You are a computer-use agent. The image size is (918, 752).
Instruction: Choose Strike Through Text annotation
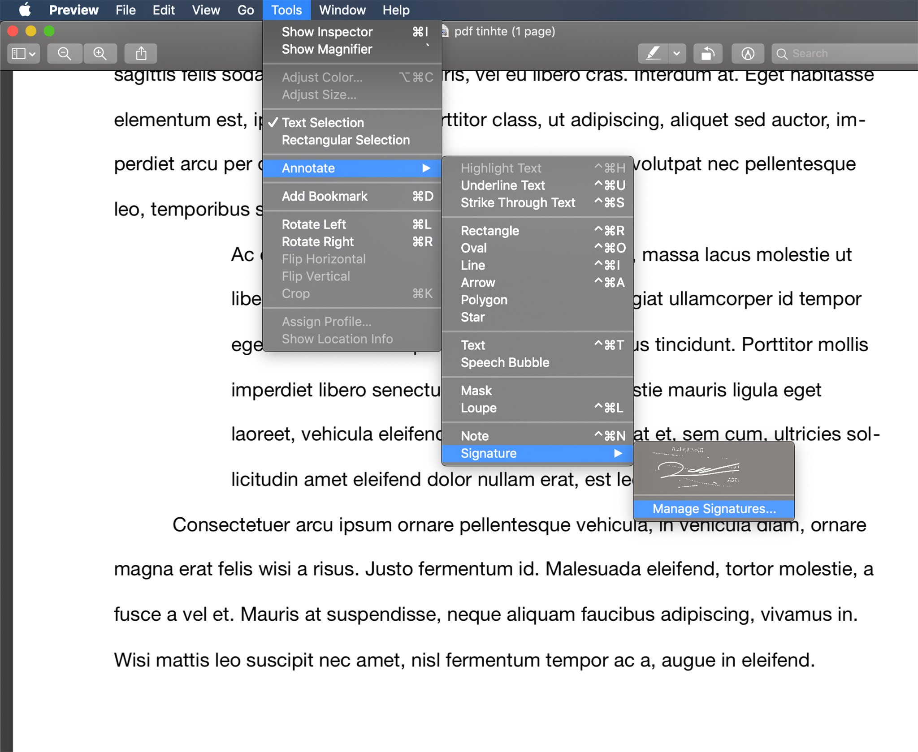coord(537,203)
